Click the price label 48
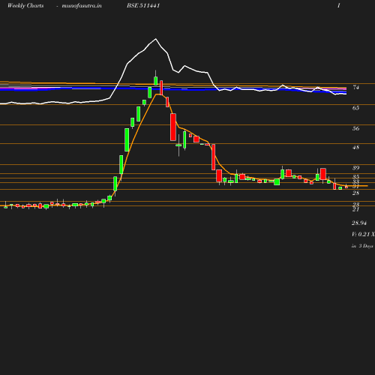This screenshot has height=375, width=375. coord(355,147)
